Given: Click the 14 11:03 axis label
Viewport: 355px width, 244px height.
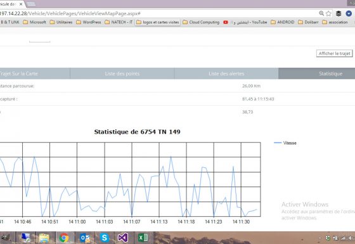Looking at the screenshot, I should (x=105, y=222).
